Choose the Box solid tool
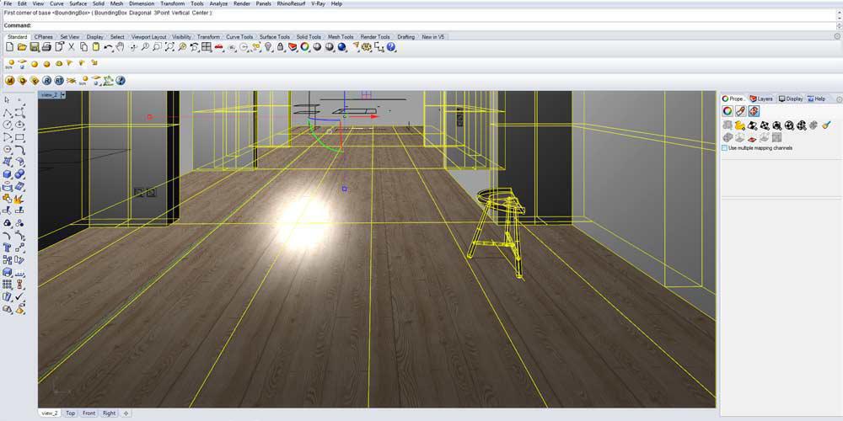Image resolution: width=843 pixels, height=421 pixels. (x=8, y=174)
